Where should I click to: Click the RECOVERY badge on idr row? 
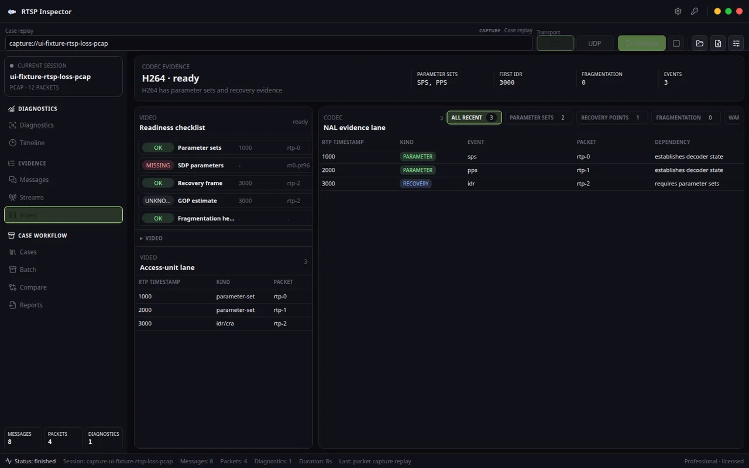415,184
